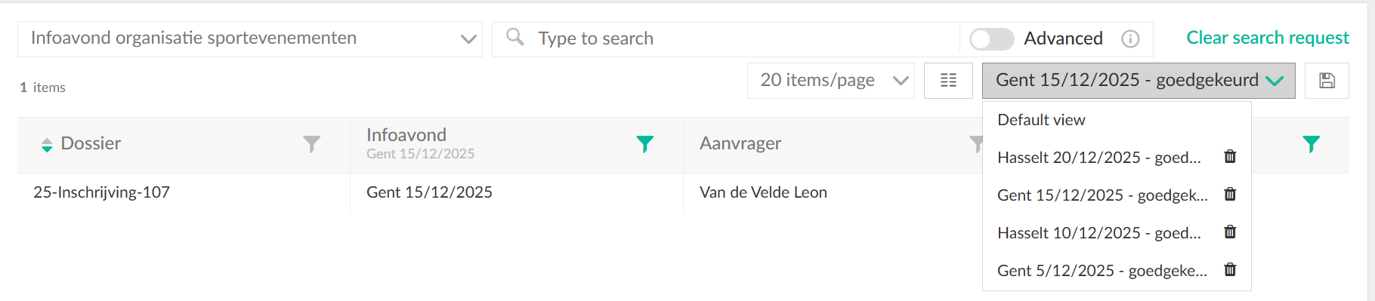Sort by the Dossier column arrows

(x=47, y=145)
